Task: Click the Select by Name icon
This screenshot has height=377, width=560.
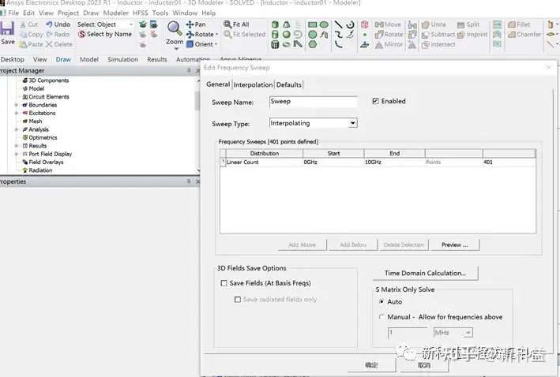Action: click(82, 34)
